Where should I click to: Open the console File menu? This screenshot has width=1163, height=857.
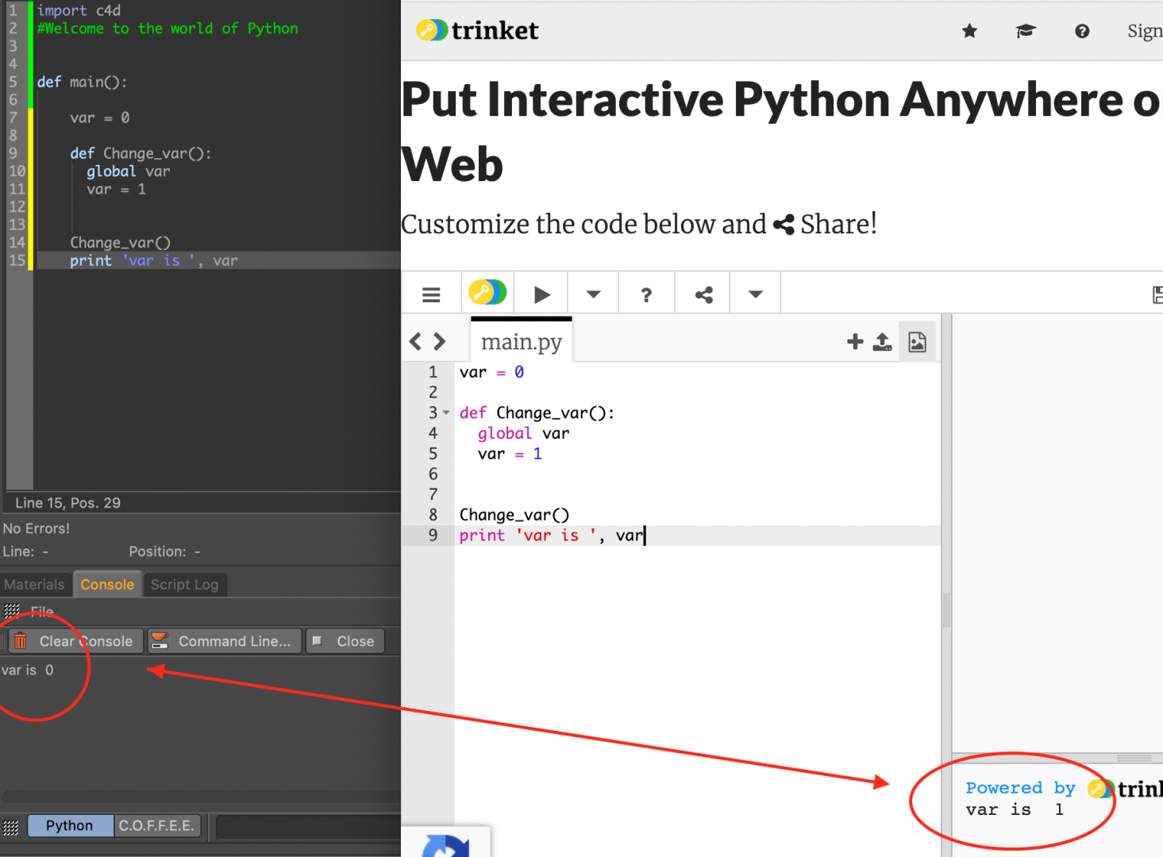42,611
